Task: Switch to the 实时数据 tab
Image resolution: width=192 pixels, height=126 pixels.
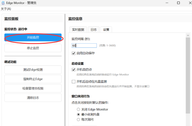Action: (78, 30)
